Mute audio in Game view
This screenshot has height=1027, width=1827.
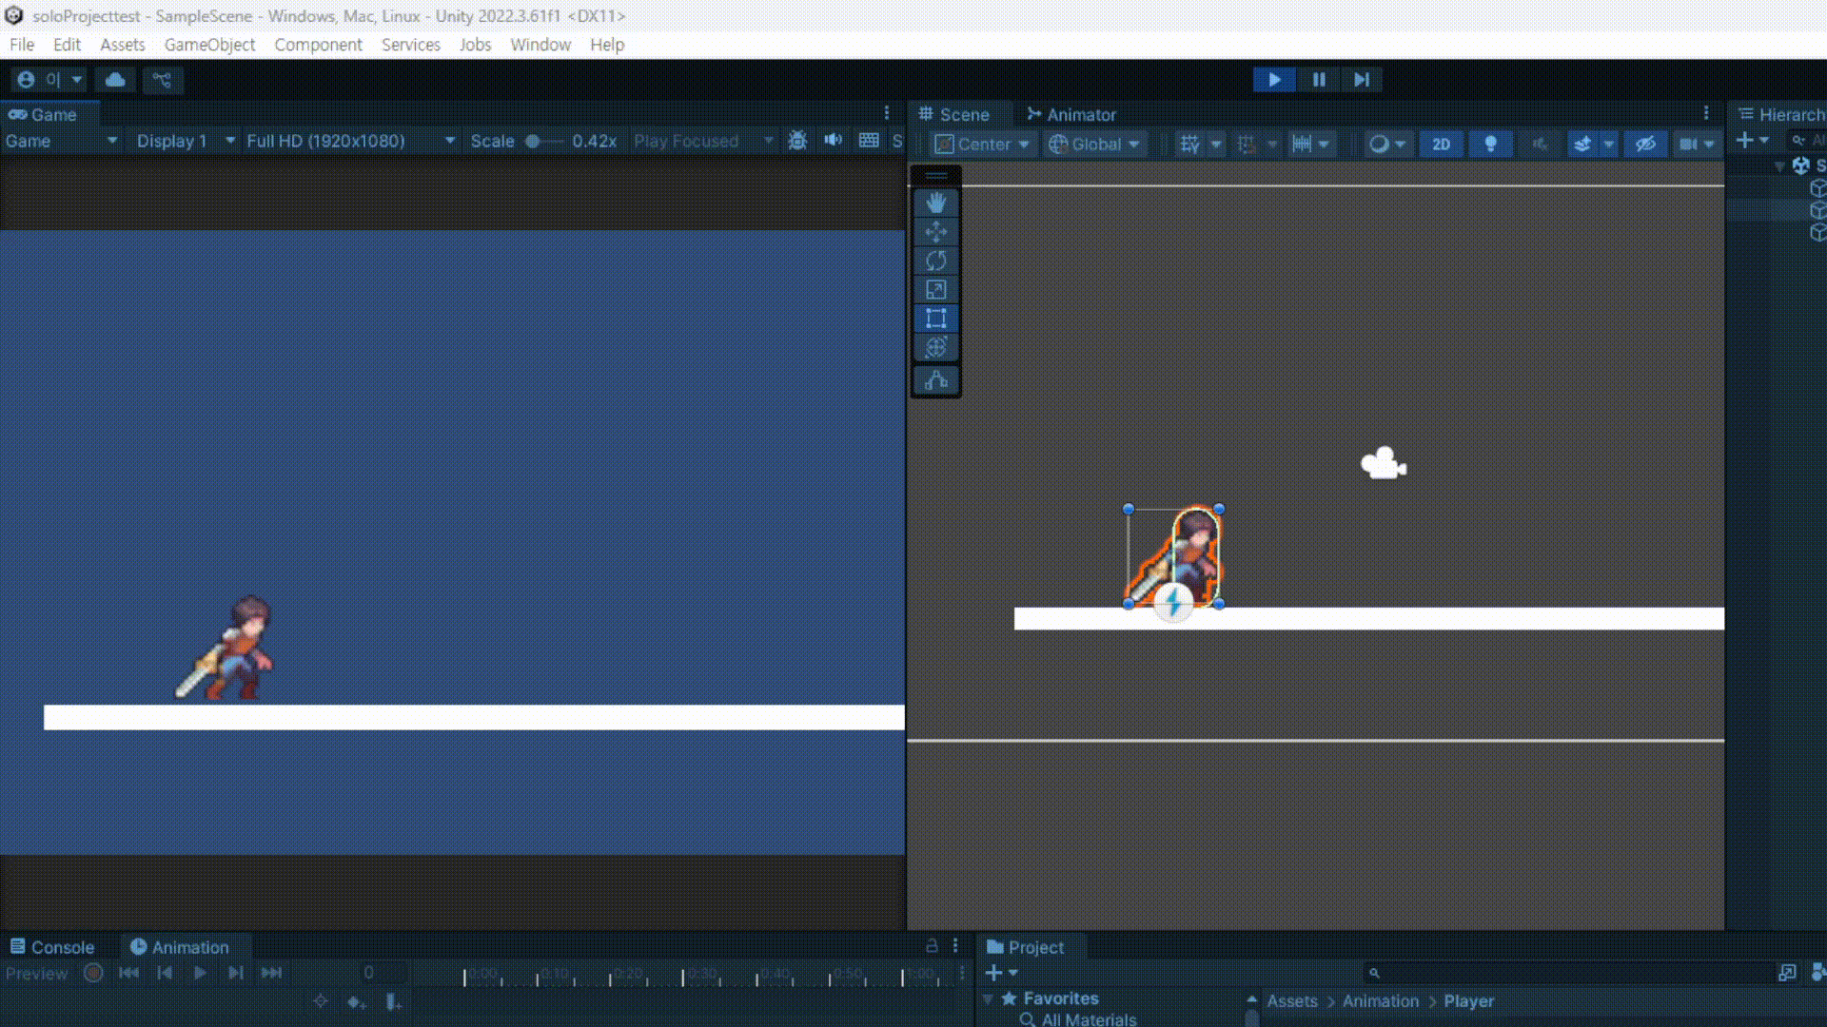click(x=833, y=141)
